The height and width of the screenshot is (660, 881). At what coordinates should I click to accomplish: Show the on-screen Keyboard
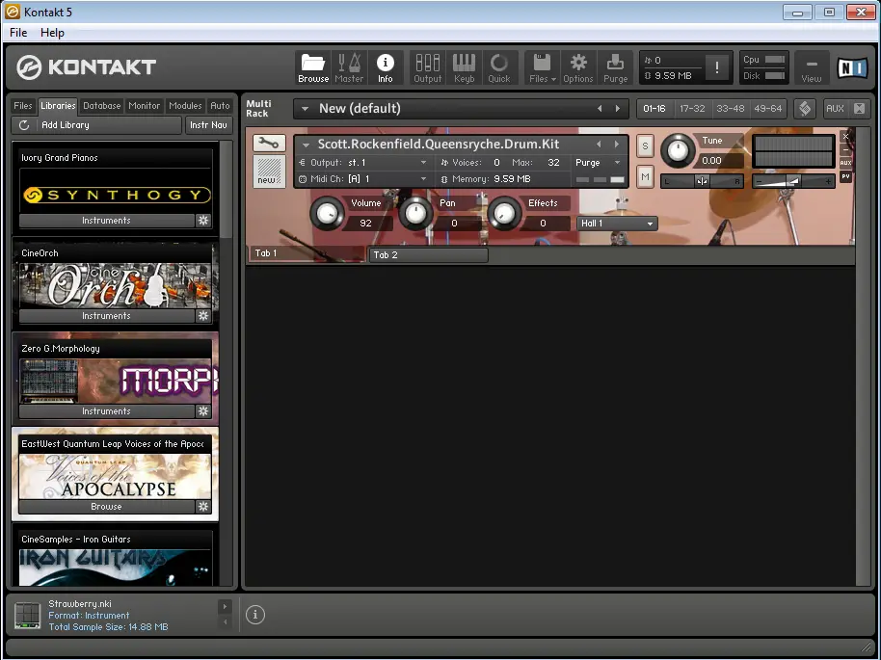click(x=464, y=68)
